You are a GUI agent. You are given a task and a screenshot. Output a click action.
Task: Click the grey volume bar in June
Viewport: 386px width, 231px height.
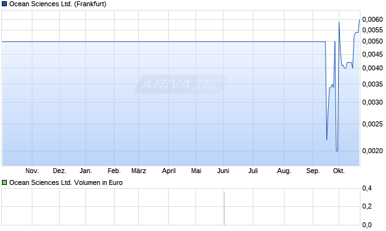tap(224, 209)
